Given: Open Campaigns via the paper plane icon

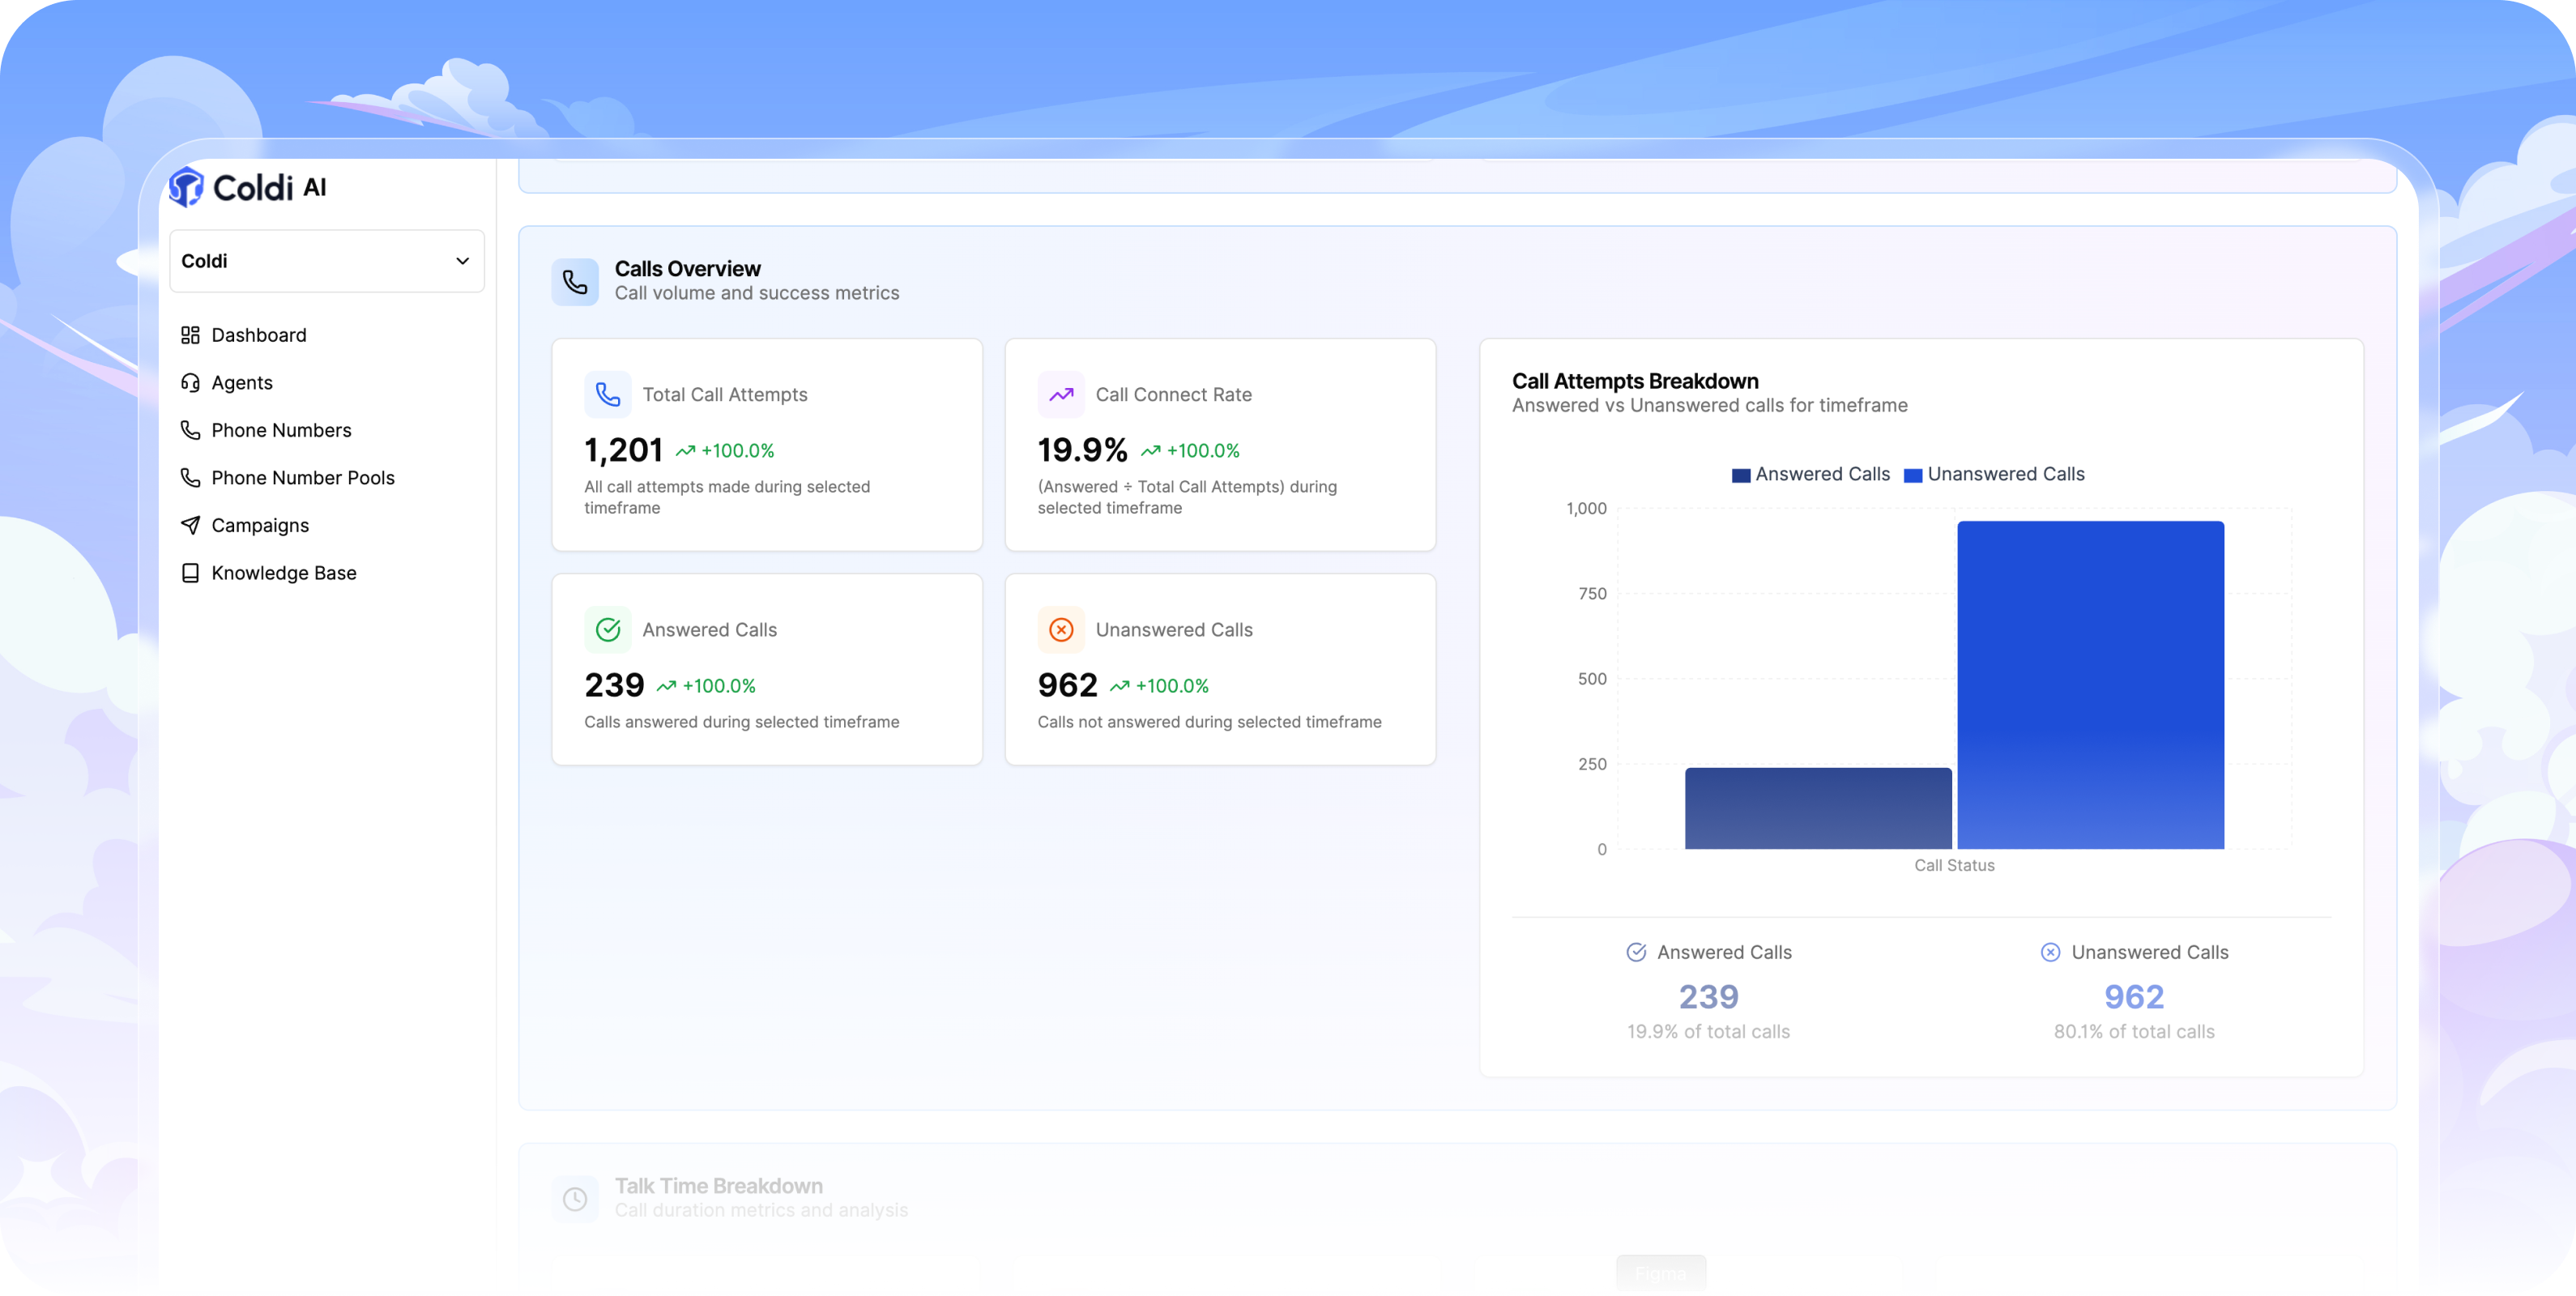Looking at the screenshot, I should coord(190,524).
